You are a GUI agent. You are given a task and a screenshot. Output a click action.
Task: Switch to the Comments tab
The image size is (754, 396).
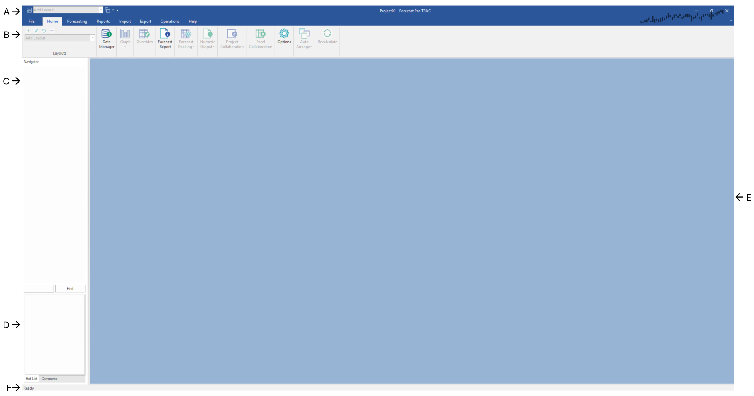(x=49, y=379)
